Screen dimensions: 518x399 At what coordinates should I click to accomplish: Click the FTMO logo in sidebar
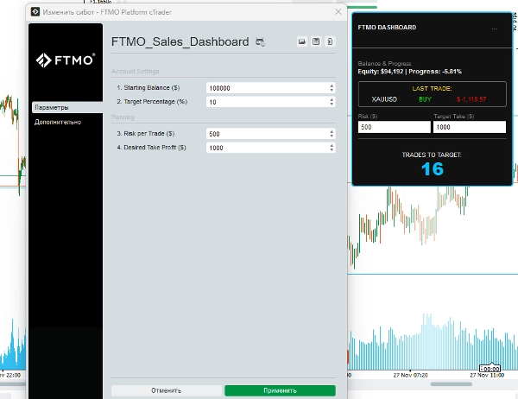click(x=66, y=60)
